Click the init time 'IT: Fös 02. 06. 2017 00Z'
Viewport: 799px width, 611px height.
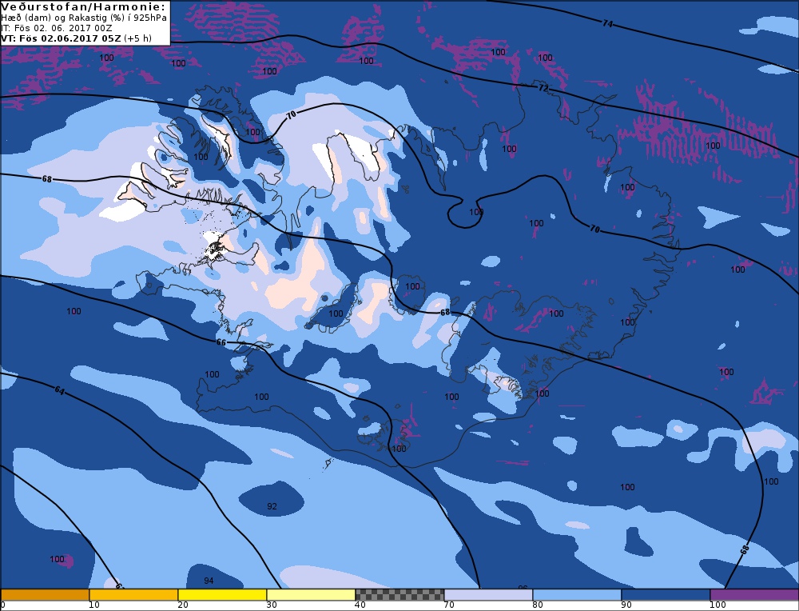coord(57,28)
